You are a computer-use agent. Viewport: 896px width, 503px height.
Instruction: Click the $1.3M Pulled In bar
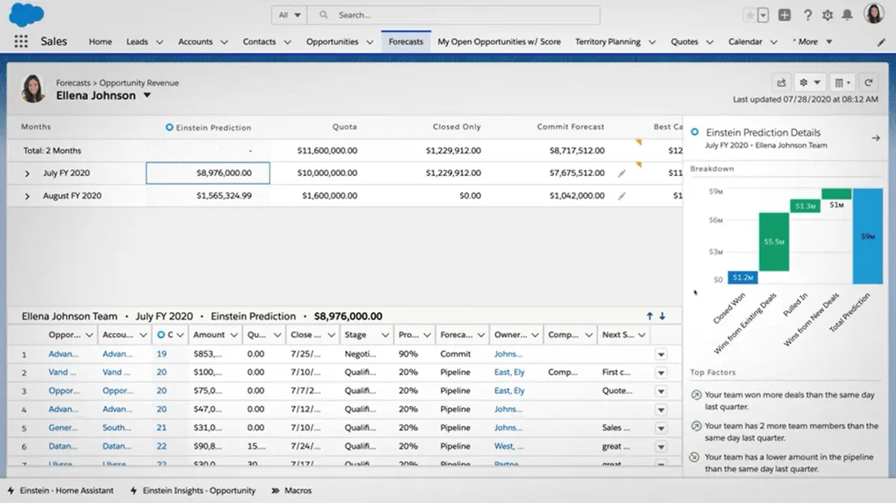pos(805,206)
